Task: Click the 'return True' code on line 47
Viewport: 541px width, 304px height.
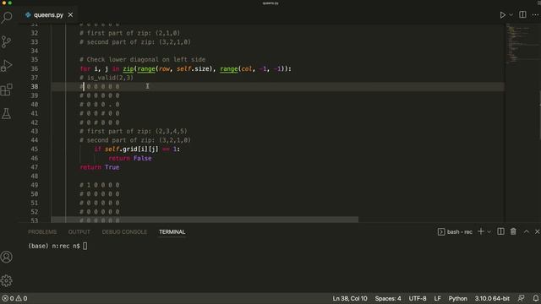Action: pos(100,167)
